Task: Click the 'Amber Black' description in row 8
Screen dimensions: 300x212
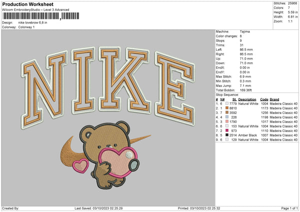Action: [247, 135]
